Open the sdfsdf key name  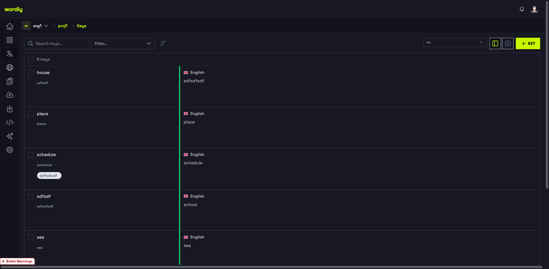click(44, 196)
